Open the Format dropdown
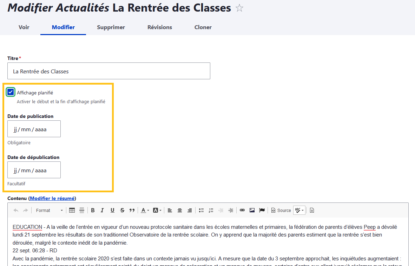The height and width of the screenshot is (266, 415). [x=49, y=210]
